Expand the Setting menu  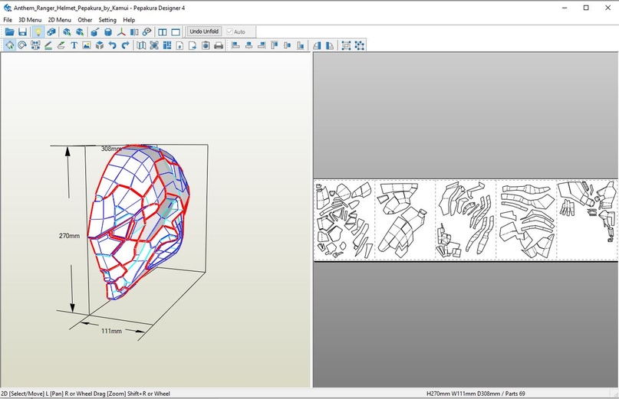pyautogui.click(x=107, y=20)
